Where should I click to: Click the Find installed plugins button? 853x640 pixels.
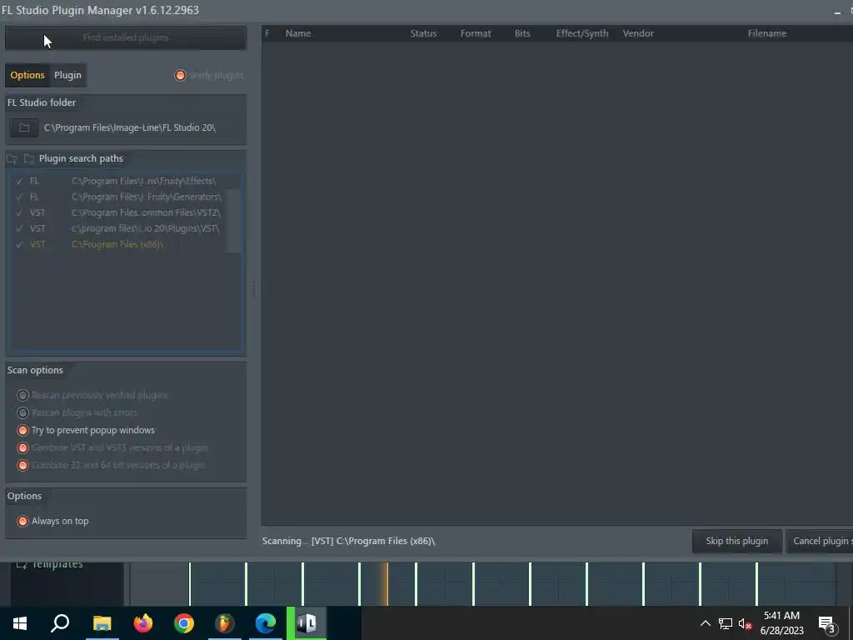click(x=126, y=37)
